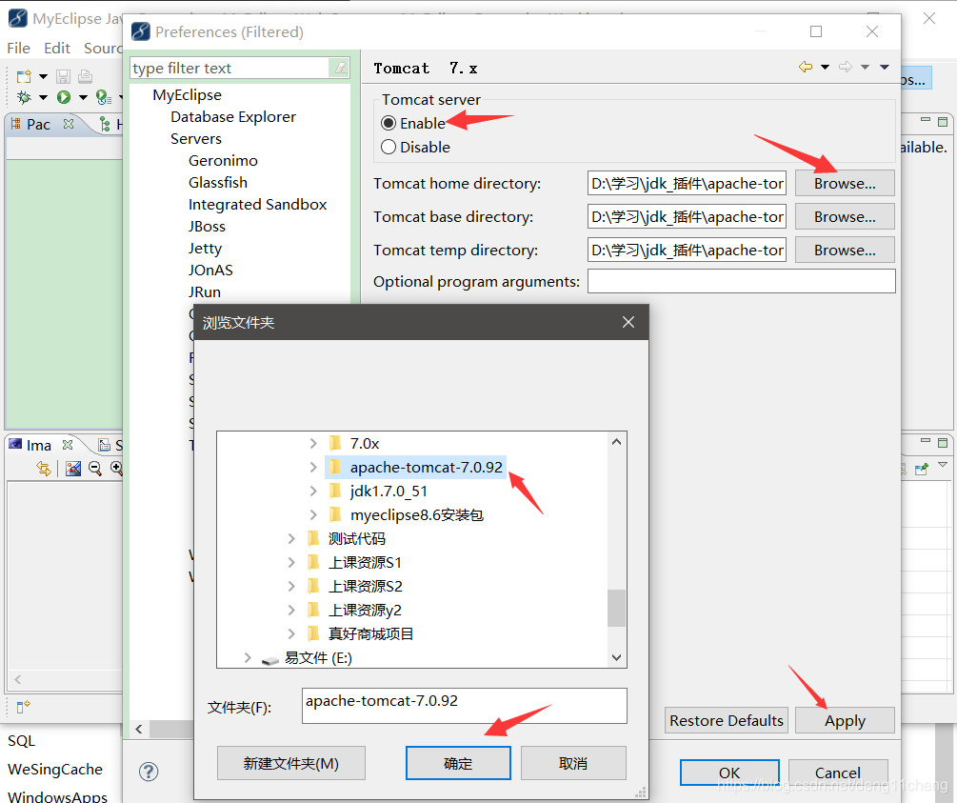
Task: Open the Edit menu in MyEclipse
Action: coord(57,49)
